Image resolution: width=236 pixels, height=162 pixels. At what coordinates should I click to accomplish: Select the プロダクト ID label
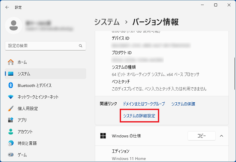coord(121,52)
